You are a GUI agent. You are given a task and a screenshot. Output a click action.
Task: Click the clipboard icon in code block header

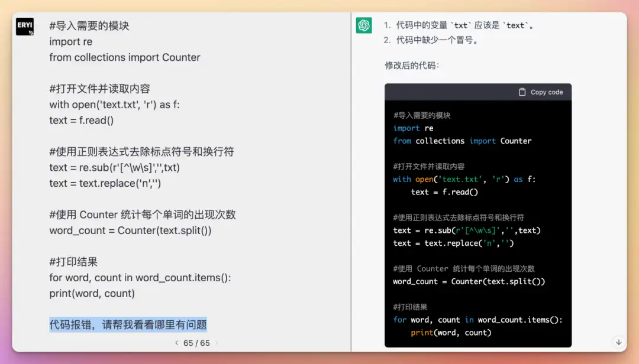tap(522, 92)
